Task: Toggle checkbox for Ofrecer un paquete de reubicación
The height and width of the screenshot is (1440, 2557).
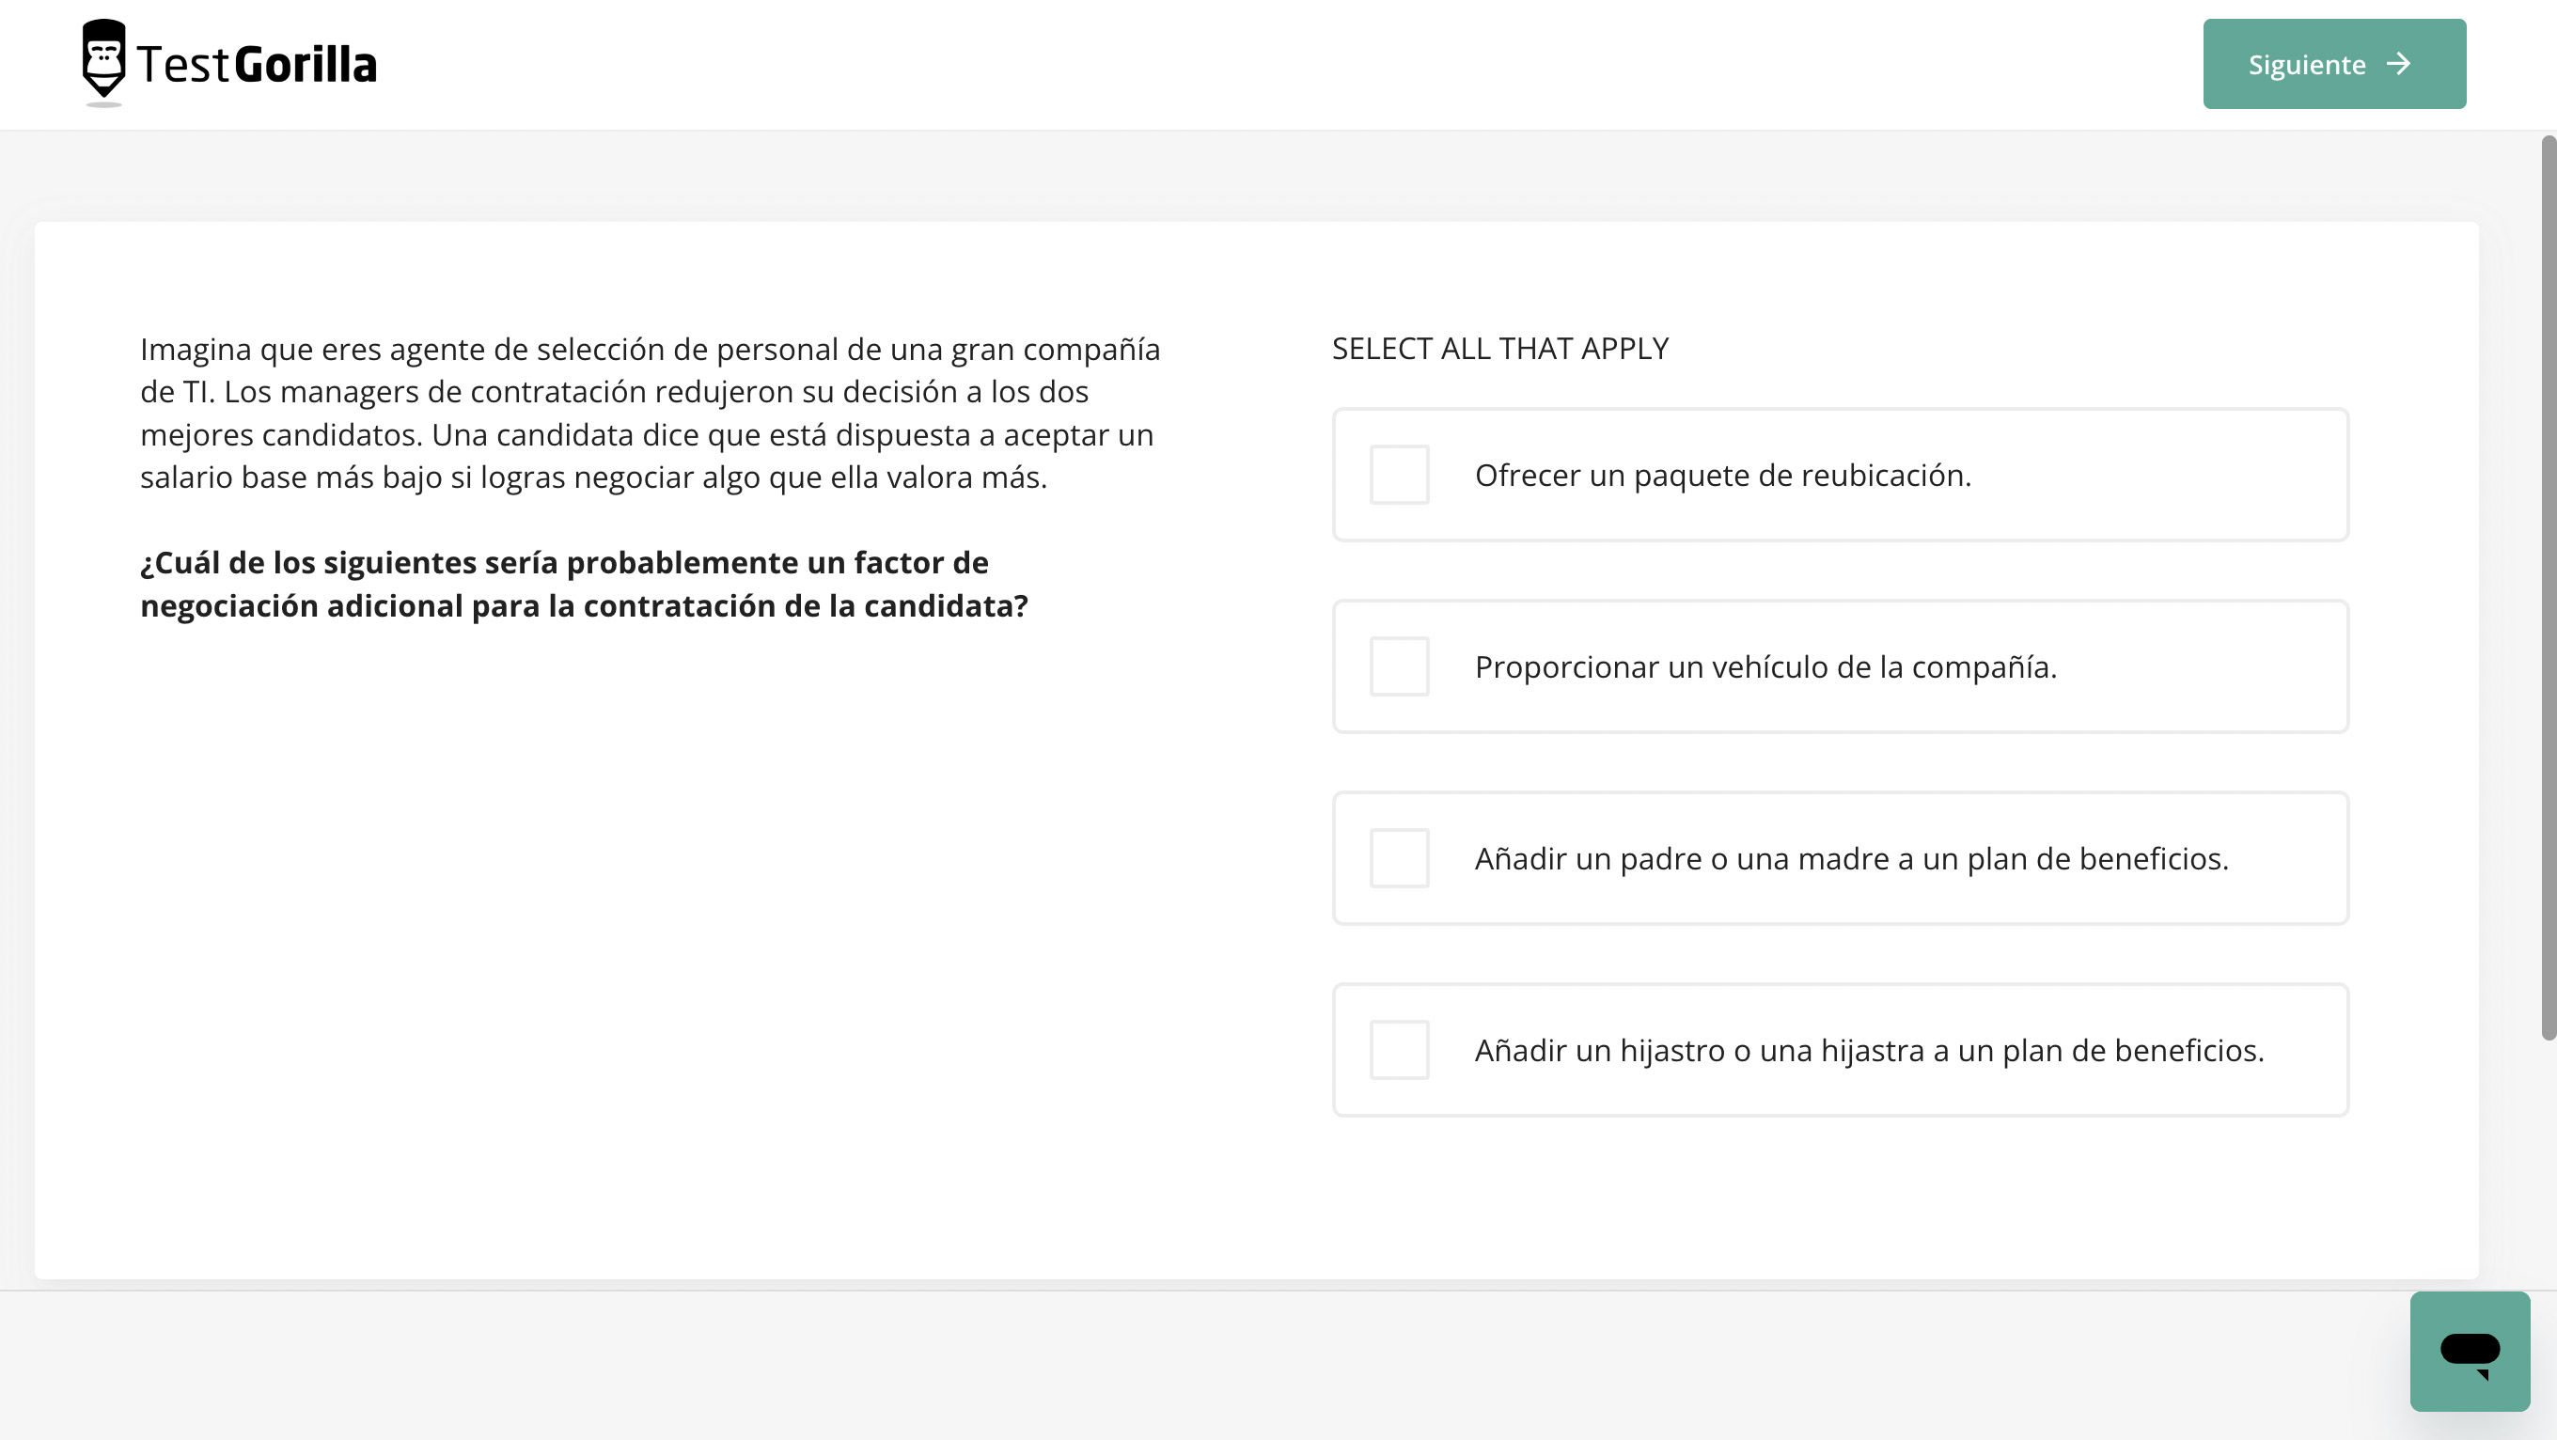Action: click(x=1398, y=474)
